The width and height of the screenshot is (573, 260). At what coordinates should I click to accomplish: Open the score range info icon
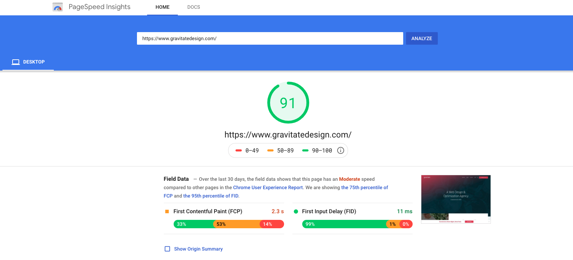point(341,150)
